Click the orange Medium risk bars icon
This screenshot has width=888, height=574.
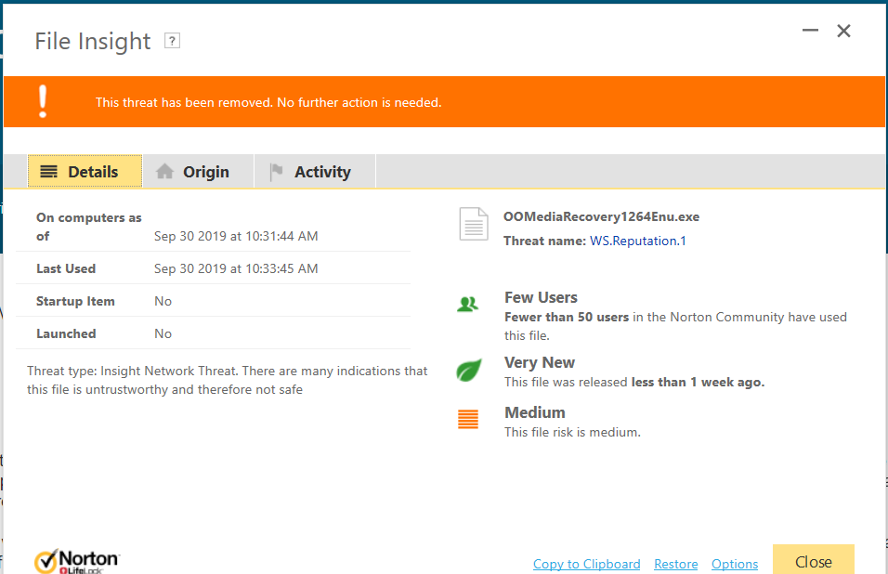click(x=468, y=420)
